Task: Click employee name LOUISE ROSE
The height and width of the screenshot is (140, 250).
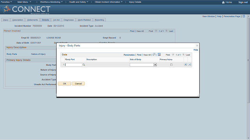Action: 54,38
